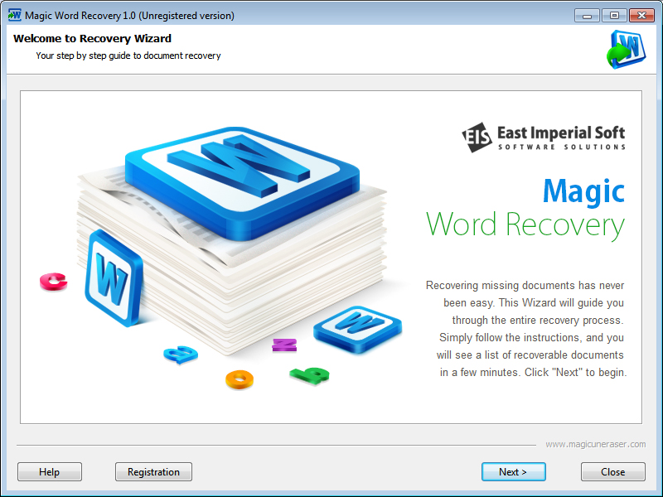Maximize the Magic Word Recovery window
663x497 pixels.
tap(614, 16)
